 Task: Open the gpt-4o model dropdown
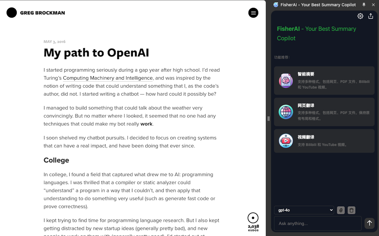(x=304, y=210)
